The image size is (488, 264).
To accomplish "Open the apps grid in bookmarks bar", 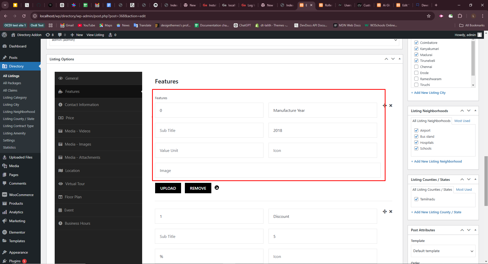I will (x=51, y=25).
